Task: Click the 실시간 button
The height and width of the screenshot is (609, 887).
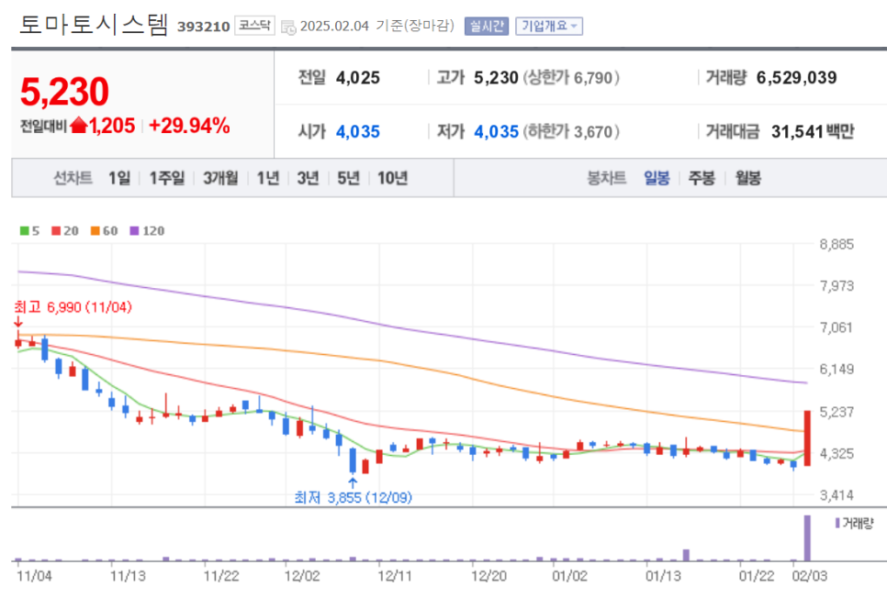Action: [x=487, y=26]
